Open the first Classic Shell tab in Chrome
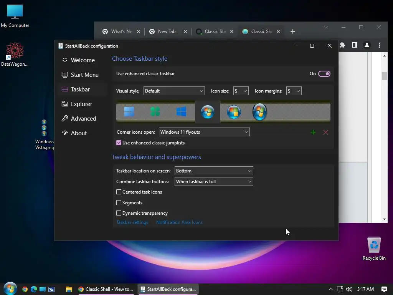 (215, 31)
